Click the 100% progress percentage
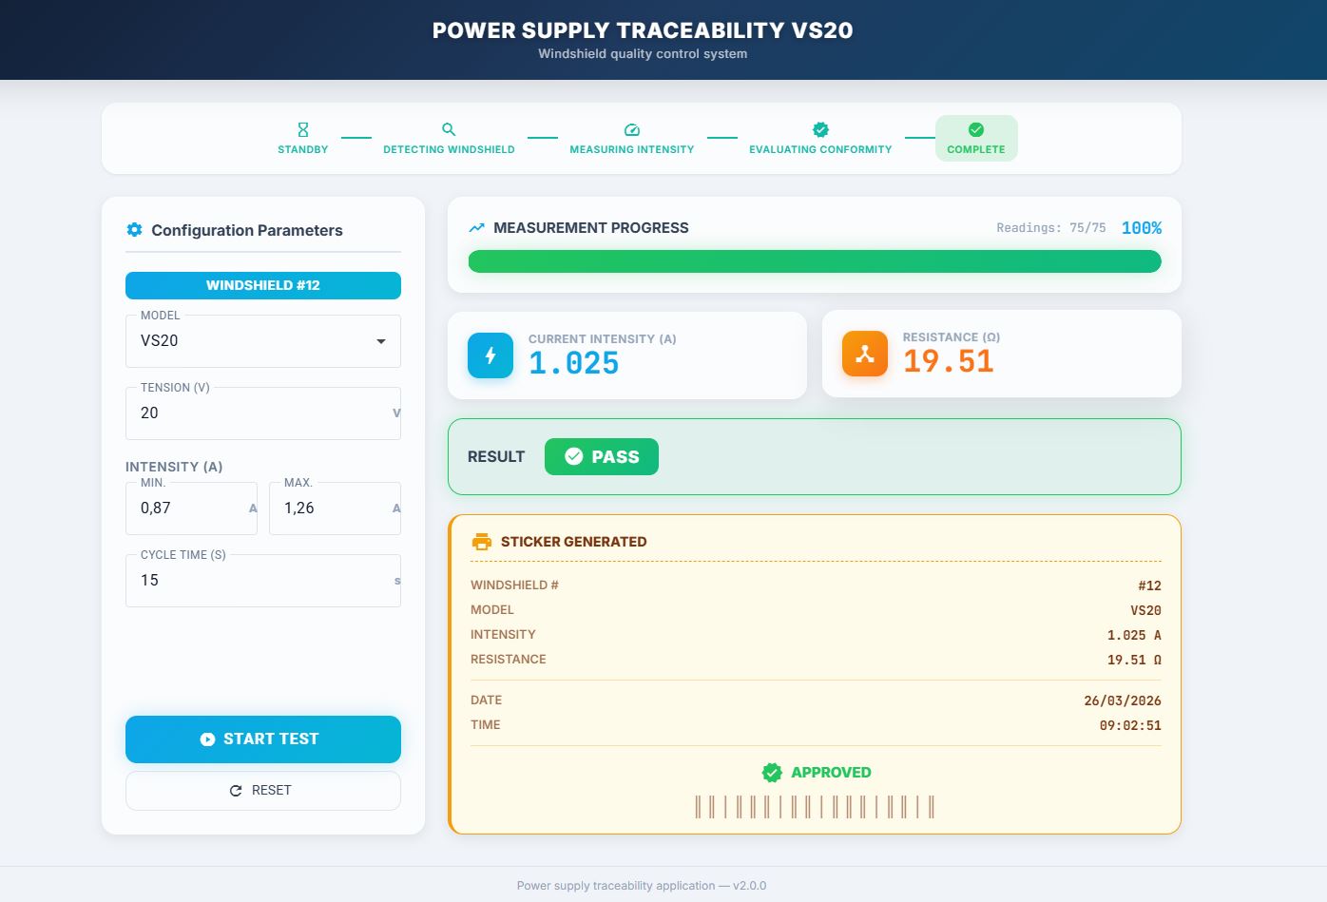This screenshot has height=902, width=1327. (1142, 228)
